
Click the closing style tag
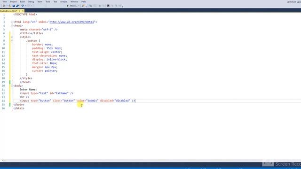coord(26,78)
